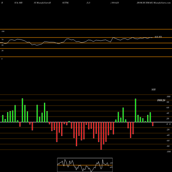
Task: Click the SI & MR header text
Action: tap(18, 3)
